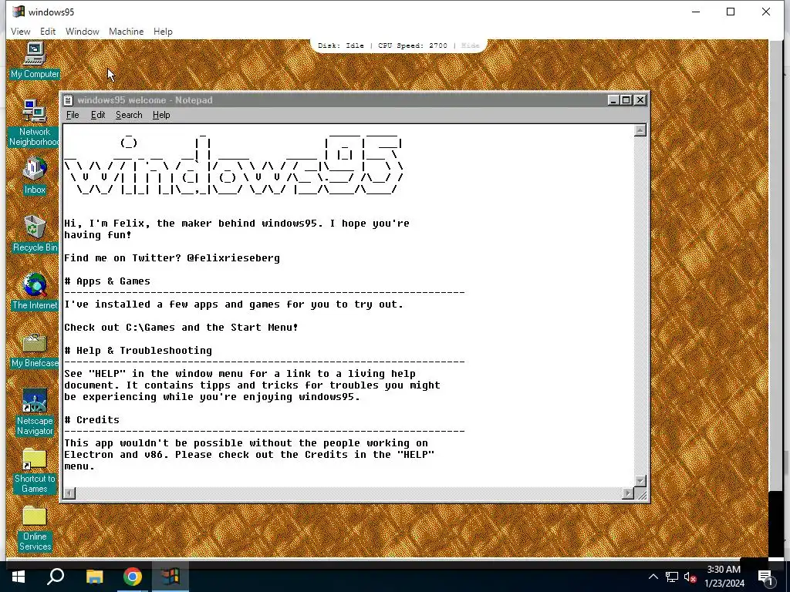Open the windows95 app Window menu

click(x=82, y=31)
